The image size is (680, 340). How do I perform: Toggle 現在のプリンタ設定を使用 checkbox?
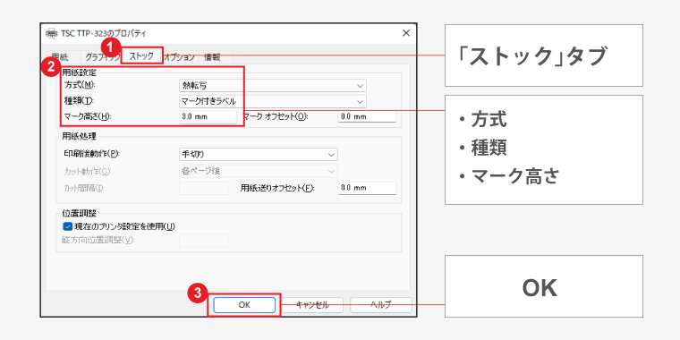[67, 226]
